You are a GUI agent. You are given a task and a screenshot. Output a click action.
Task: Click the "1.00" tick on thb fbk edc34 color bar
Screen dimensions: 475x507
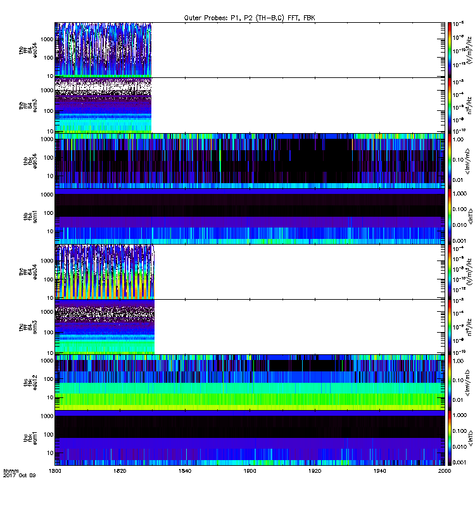[458, 139]
